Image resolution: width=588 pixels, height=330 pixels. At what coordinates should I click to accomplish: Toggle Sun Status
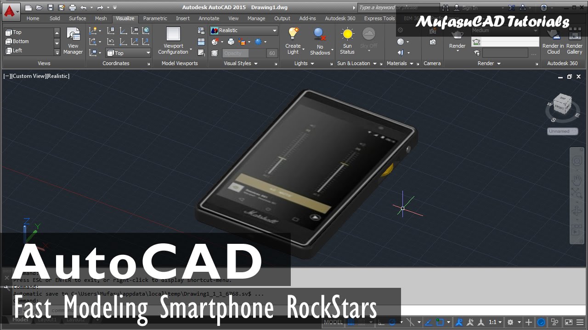tap(347, 41)
